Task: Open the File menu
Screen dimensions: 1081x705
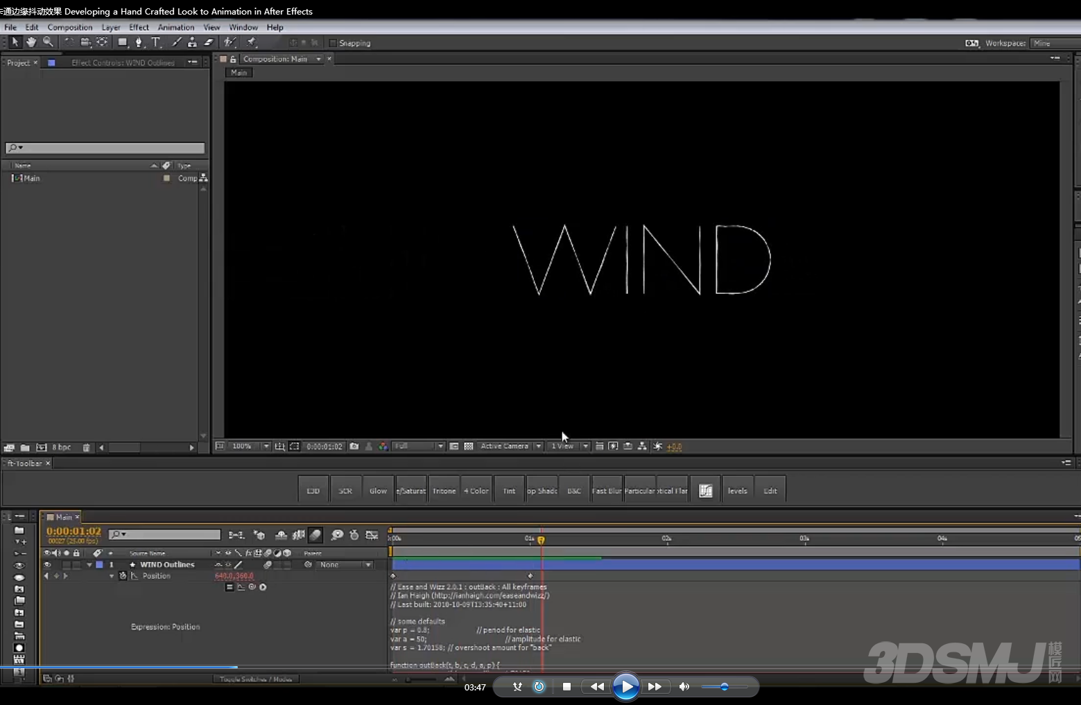Action: click(10, 28)
